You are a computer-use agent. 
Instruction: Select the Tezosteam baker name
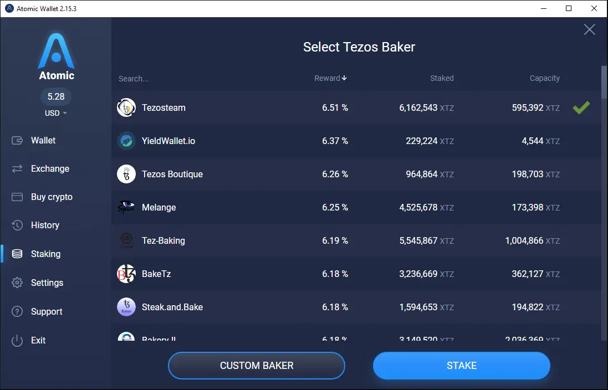pos(164,108)
